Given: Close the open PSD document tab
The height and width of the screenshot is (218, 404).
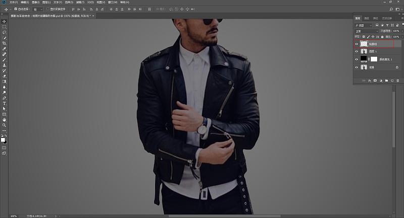Looking at the screenshot, I should tap(93, 16).
